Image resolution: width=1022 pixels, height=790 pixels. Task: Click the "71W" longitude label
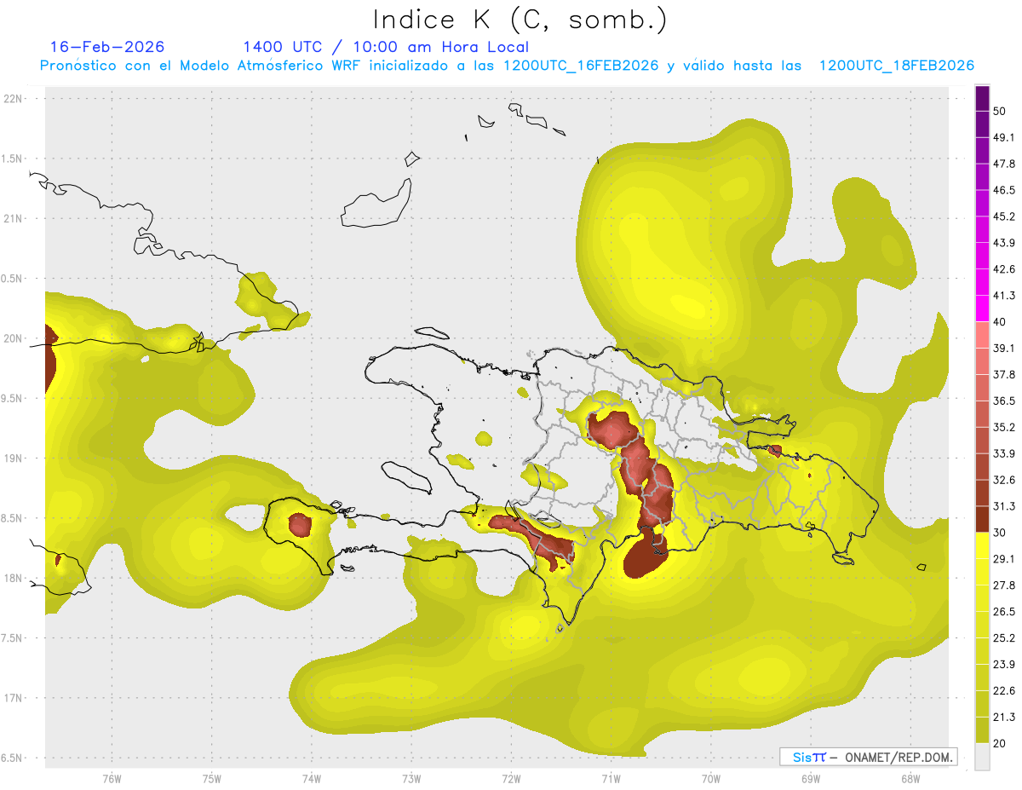pyautogui.click(x=611, y=778)
